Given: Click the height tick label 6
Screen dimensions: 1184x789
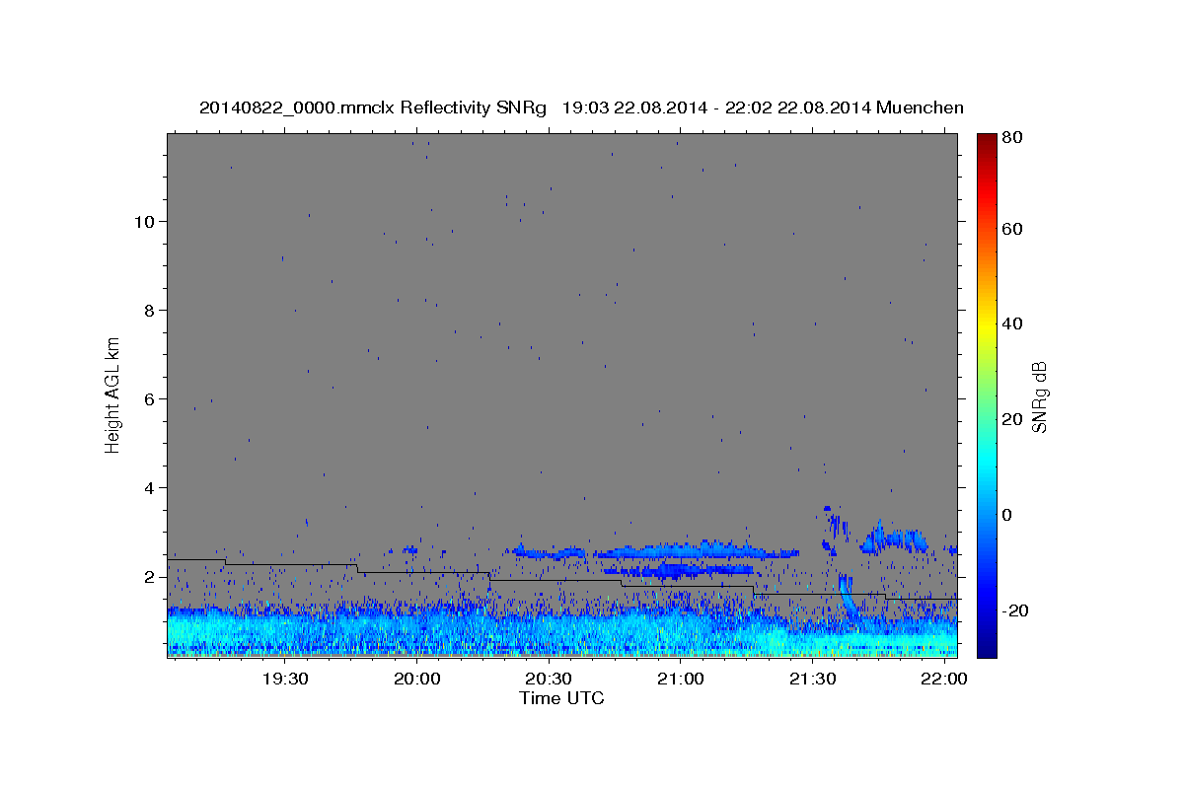Looking at the screenshot, I should click(x=149, y=398).
